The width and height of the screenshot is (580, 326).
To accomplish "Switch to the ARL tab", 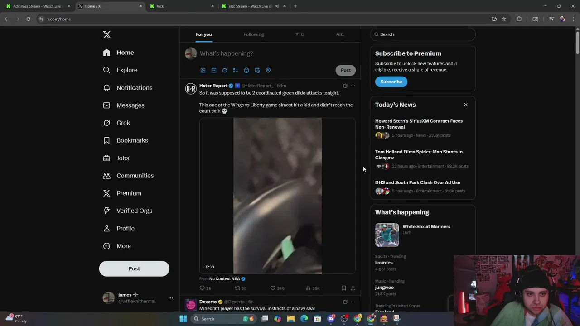I will 340,34.
